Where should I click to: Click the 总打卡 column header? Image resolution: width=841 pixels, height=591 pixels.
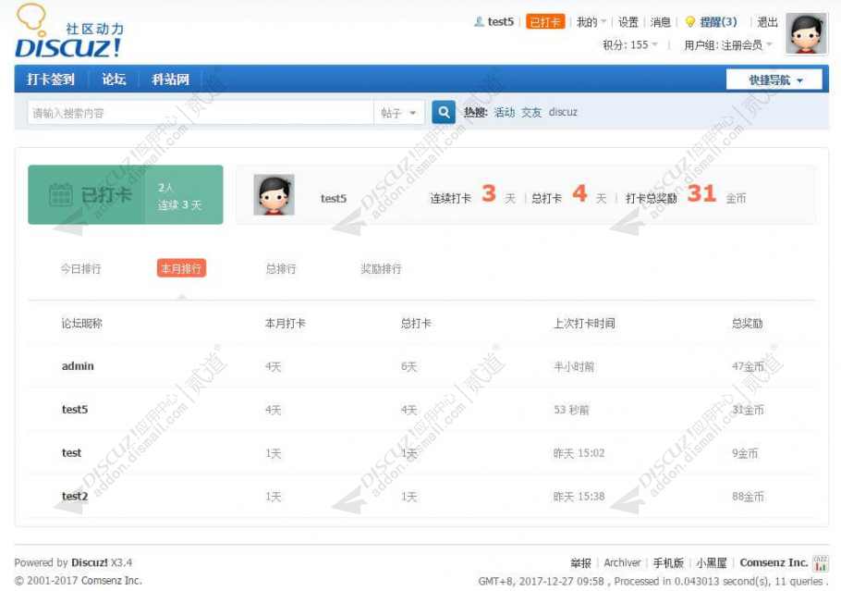coord(416,323)
